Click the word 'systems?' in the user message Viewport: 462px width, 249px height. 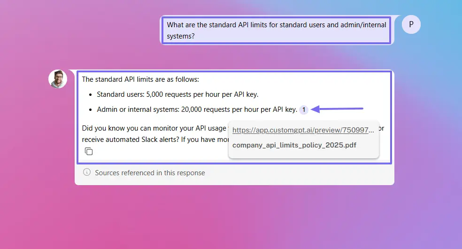pos(181,36)
